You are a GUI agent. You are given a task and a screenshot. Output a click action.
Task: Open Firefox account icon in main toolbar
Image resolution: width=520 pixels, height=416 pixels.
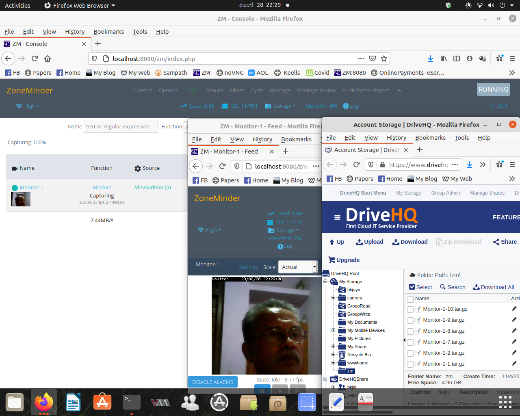click(x=470, y=58)
